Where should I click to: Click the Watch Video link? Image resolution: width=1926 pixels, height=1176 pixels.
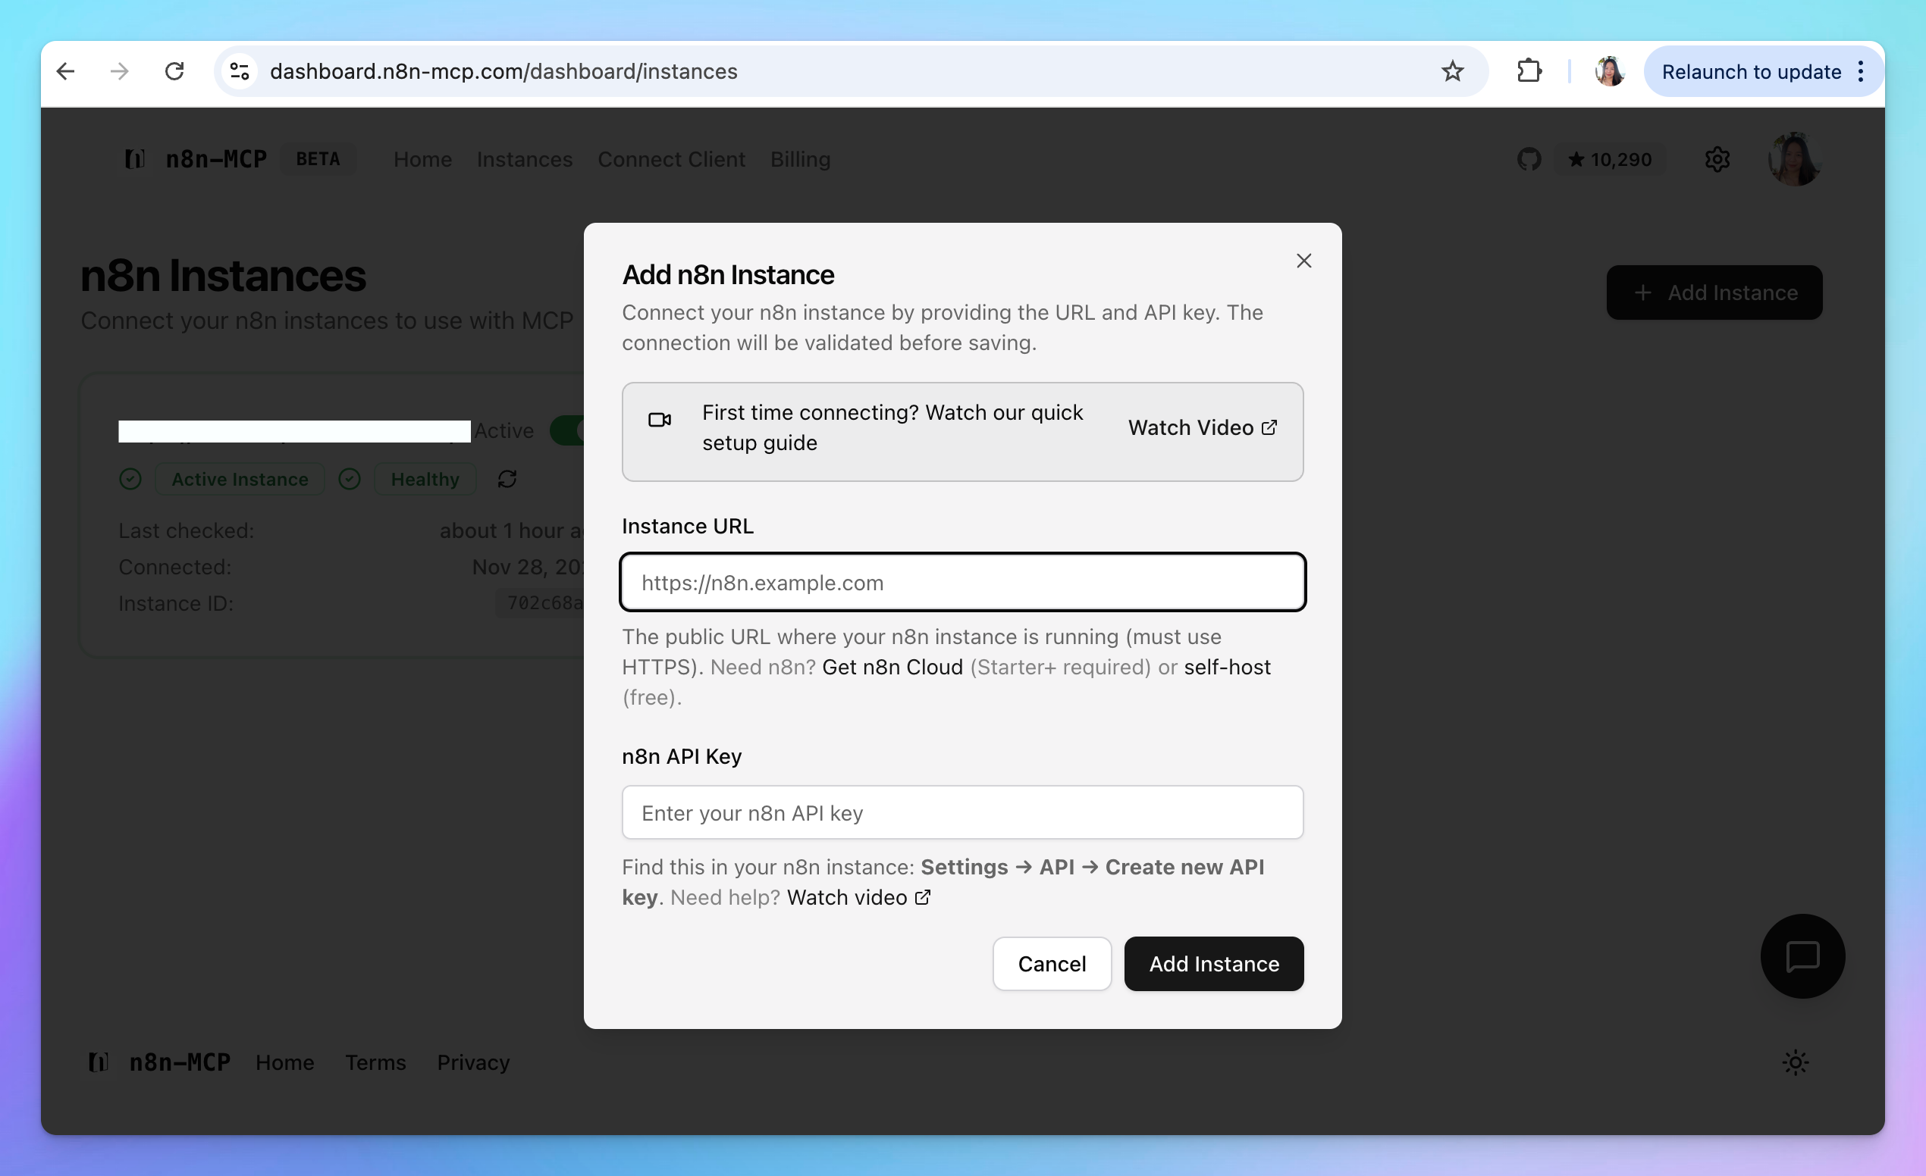click(x=1201, y=428)
